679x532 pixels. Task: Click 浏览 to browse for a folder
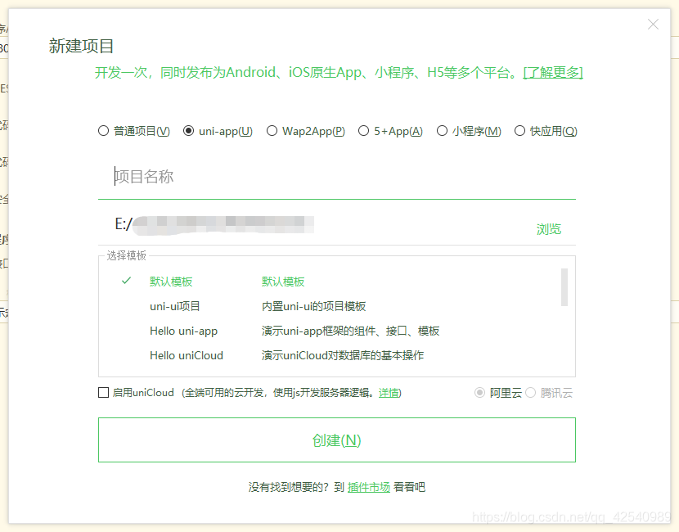(x=549, y=229)
